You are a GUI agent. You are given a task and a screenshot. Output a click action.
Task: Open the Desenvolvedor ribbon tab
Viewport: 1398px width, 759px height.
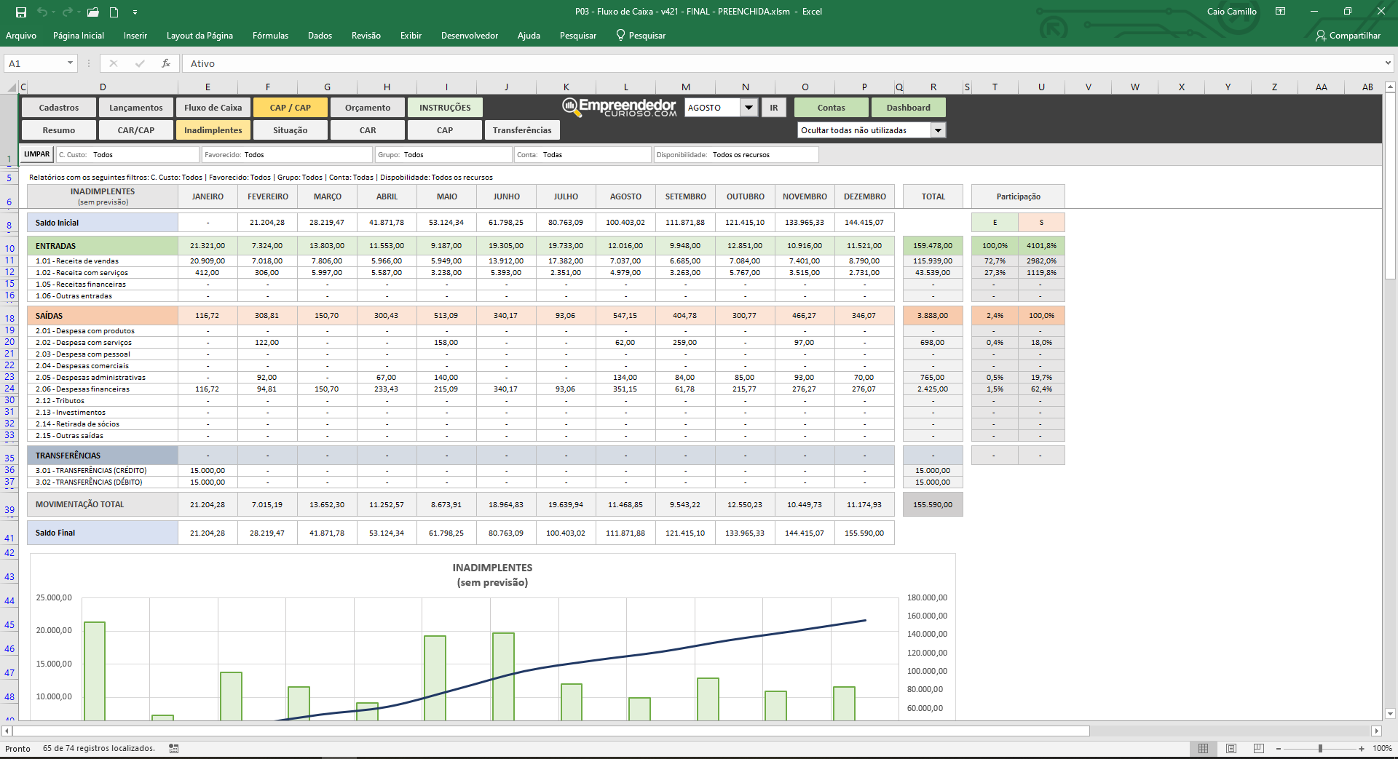pos(469,36)
